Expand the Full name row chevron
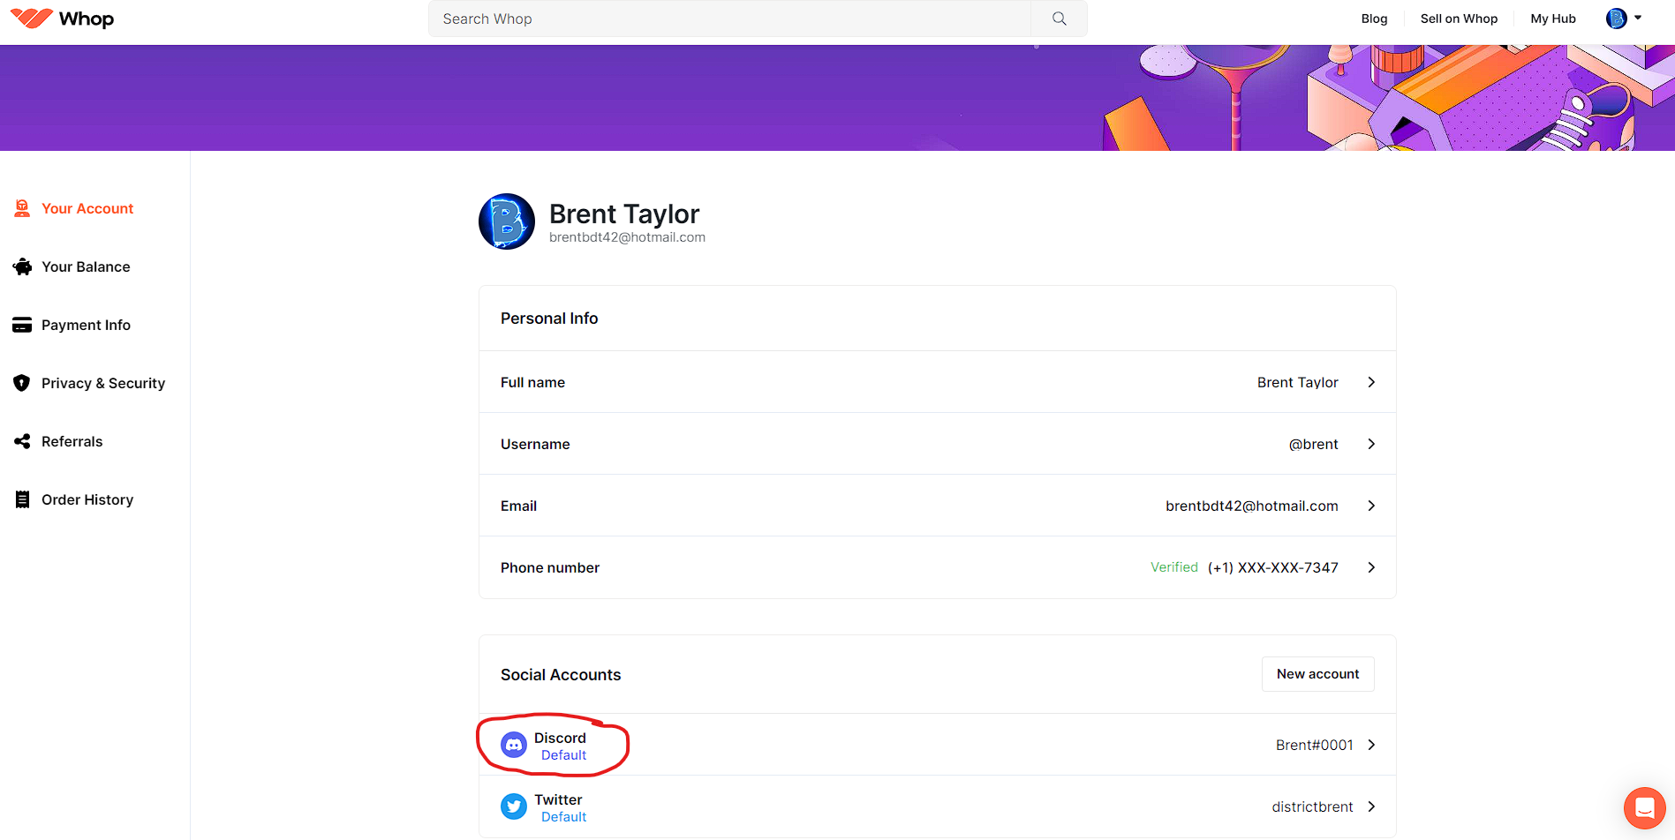1675x840 pixels. point(1371,382)
